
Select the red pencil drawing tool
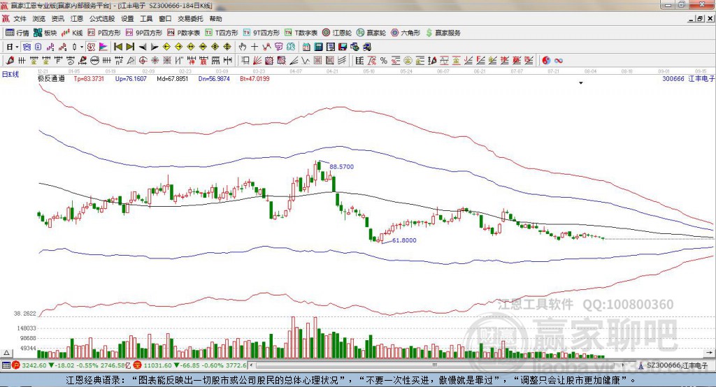(x=10, y=60)
